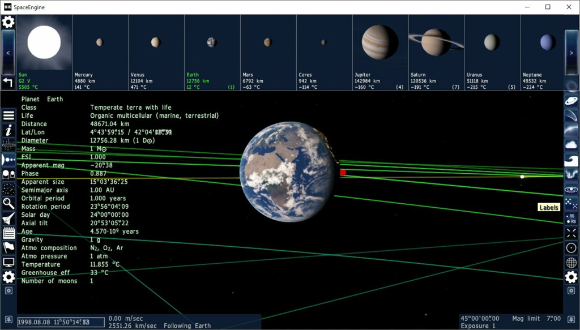
Task: Open the main menu hamburger icon
Action: 8,115
